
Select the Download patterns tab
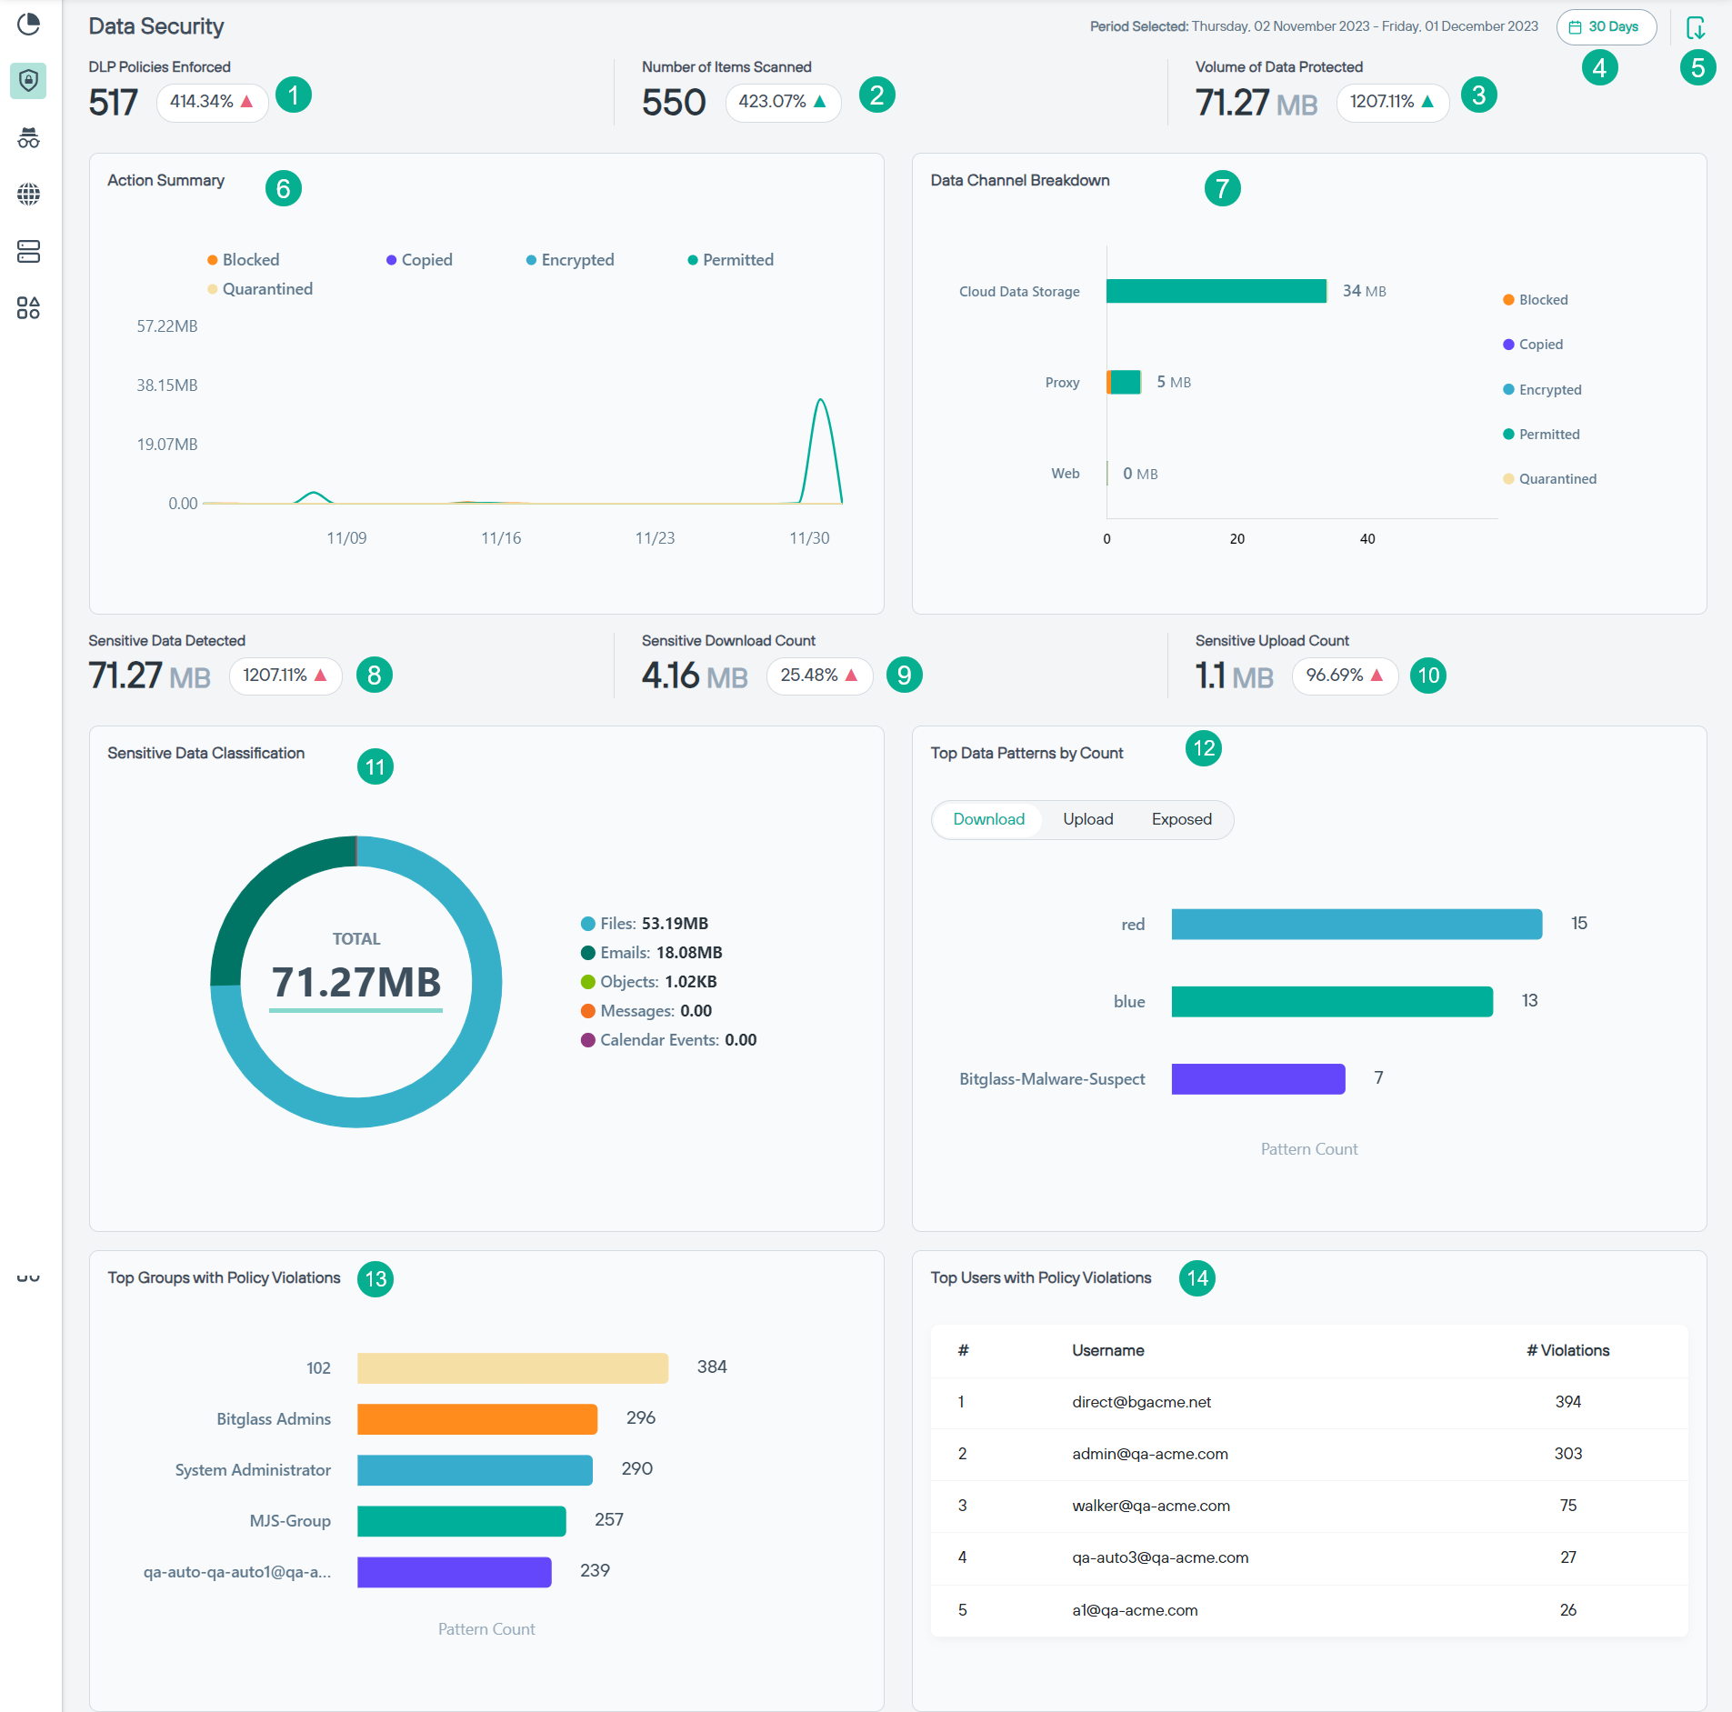pyautogui.click(x=988, y=819)
